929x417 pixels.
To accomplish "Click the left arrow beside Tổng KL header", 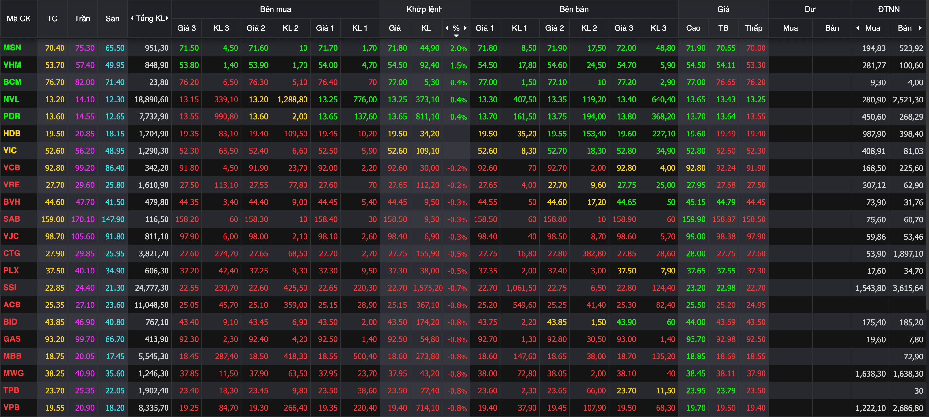I will (x=132, y=18).
